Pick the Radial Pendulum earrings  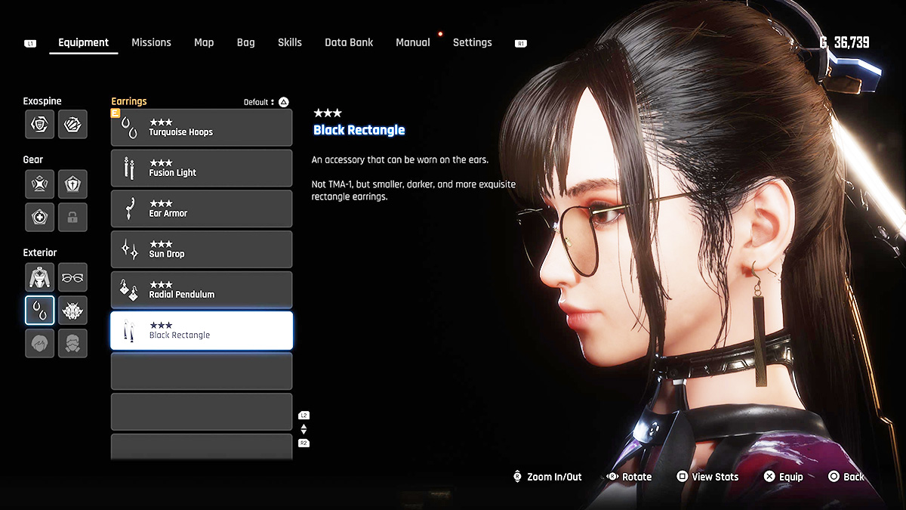pyautogui.click(x=202, y=290)
